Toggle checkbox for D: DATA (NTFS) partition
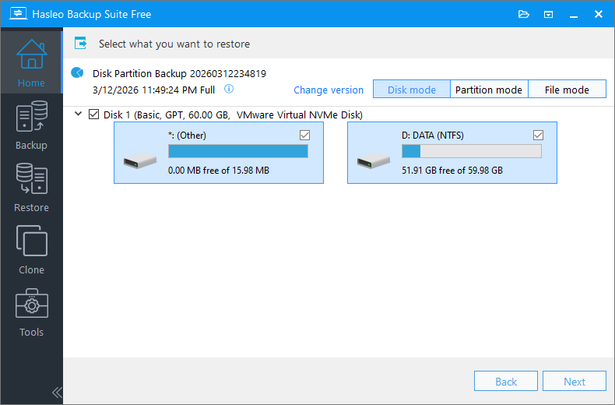Viewport: 615px width, 405px height. point(538,135)
